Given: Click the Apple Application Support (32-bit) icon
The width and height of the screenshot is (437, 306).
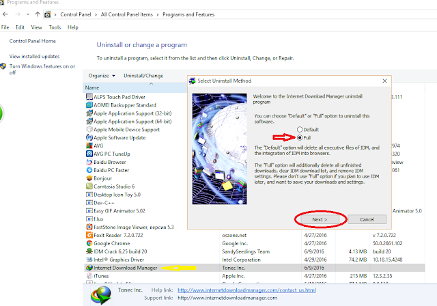Looking at the screenshot, I should [89, 113].
